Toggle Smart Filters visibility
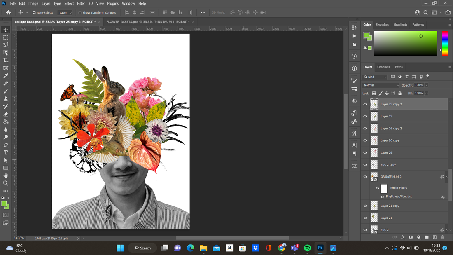 (377, 188)
